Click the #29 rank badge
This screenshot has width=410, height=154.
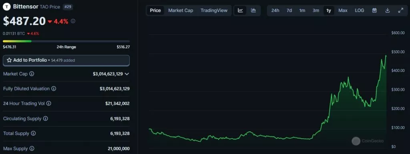68,7
